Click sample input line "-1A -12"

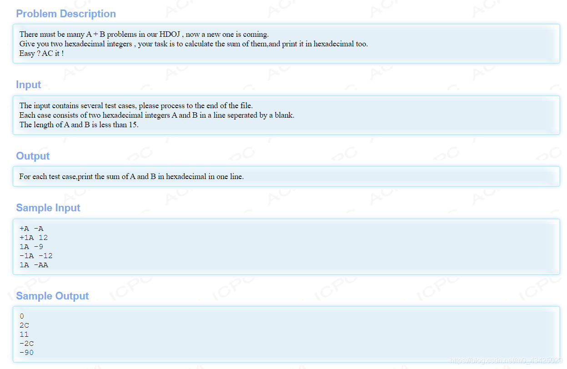coord(36,256)
